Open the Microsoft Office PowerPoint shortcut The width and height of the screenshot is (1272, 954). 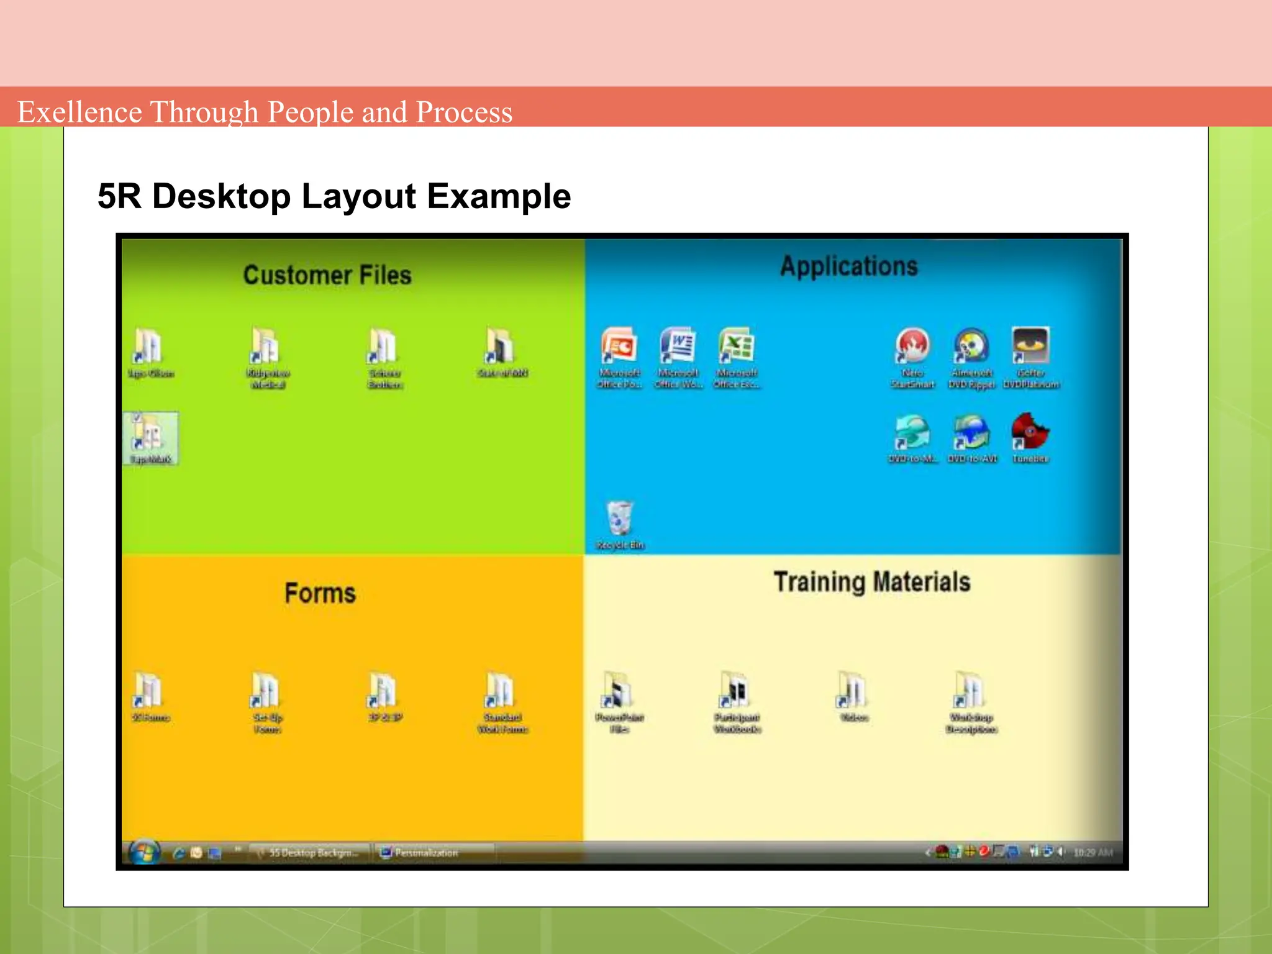pos(619,346)
